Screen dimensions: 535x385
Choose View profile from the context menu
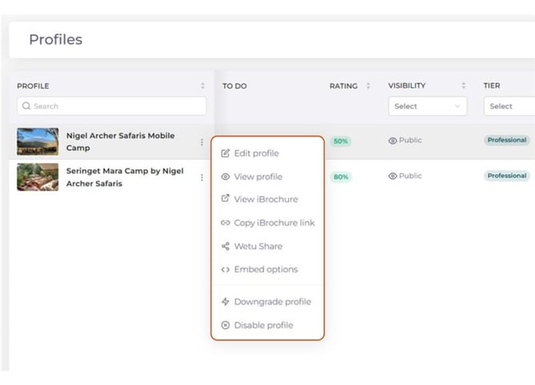click(x=257, y=177)
